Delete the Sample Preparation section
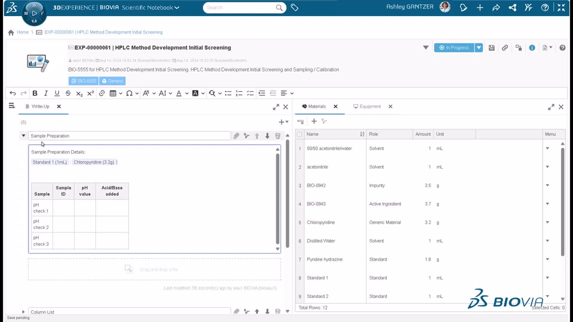Viewport: 573px width, 322px height. click(x=278, y=136)
